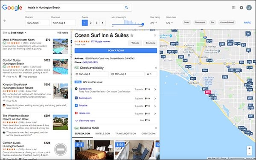Save Ocean Surf Inn with star icon
This screenshot has width=256, height=160.
(x=132, y=35)
